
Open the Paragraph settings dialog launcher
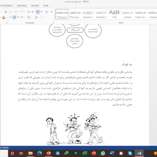(x=53, y=23)
